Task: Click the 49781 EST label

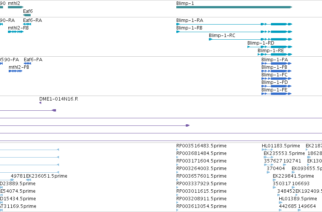Action: click(x=18, y=176)
